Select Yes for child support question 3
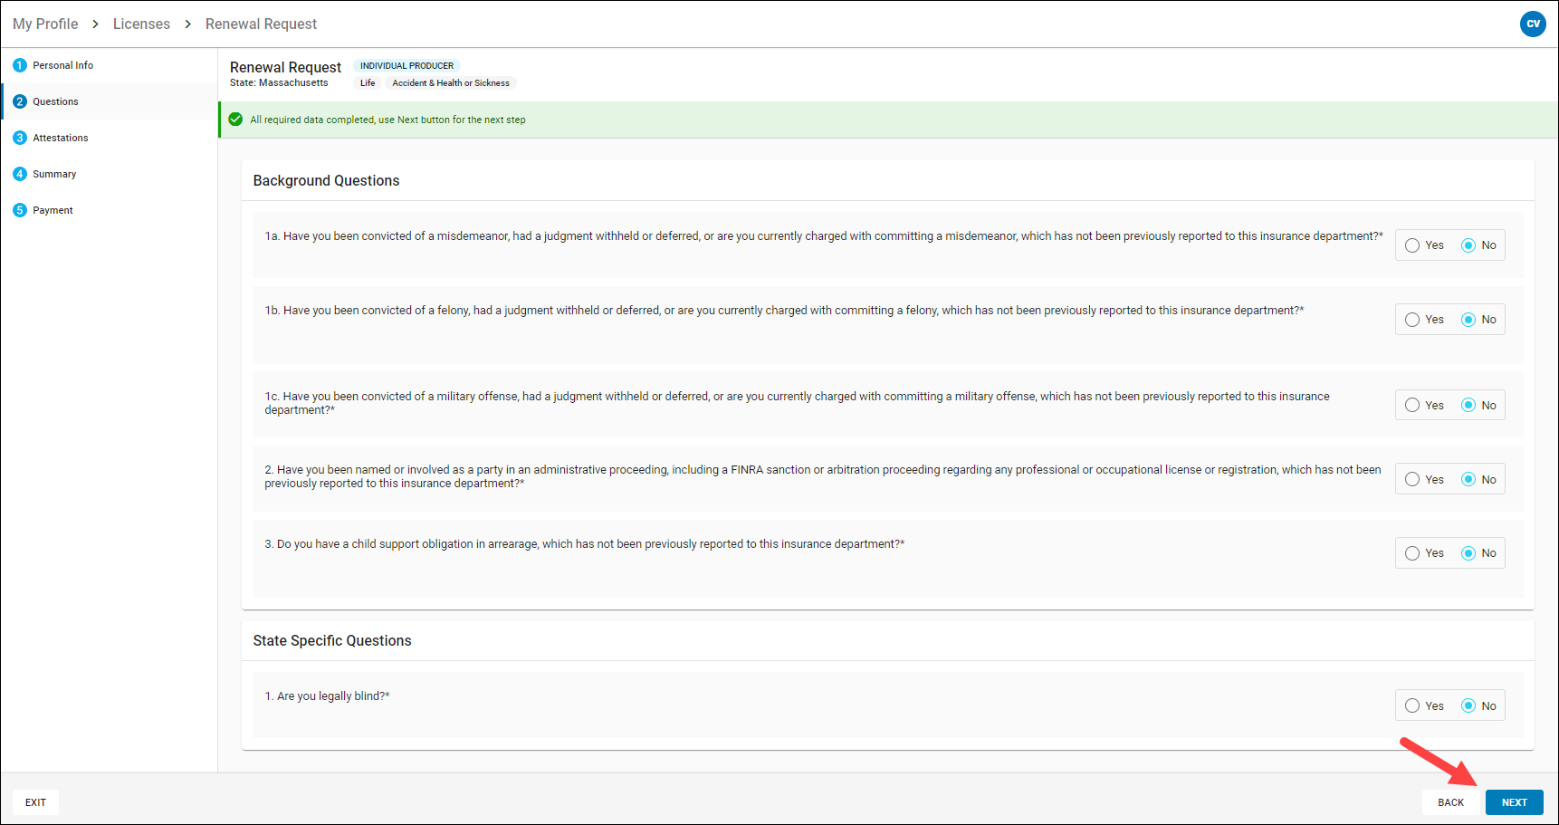 pos(1412,553)
